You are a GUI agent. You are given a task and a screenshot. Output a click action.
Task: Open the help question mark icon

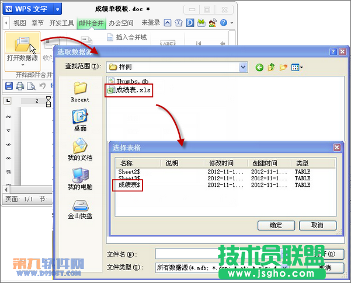[x=224, y=23]
